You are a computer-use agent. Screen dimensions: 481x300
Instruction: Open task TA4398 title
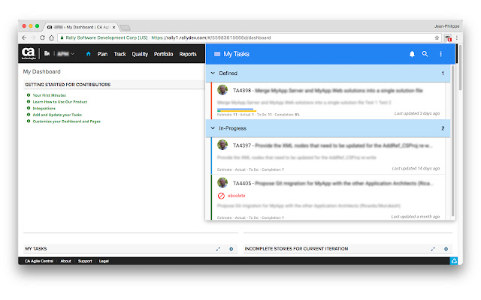(x=328, y=91)
